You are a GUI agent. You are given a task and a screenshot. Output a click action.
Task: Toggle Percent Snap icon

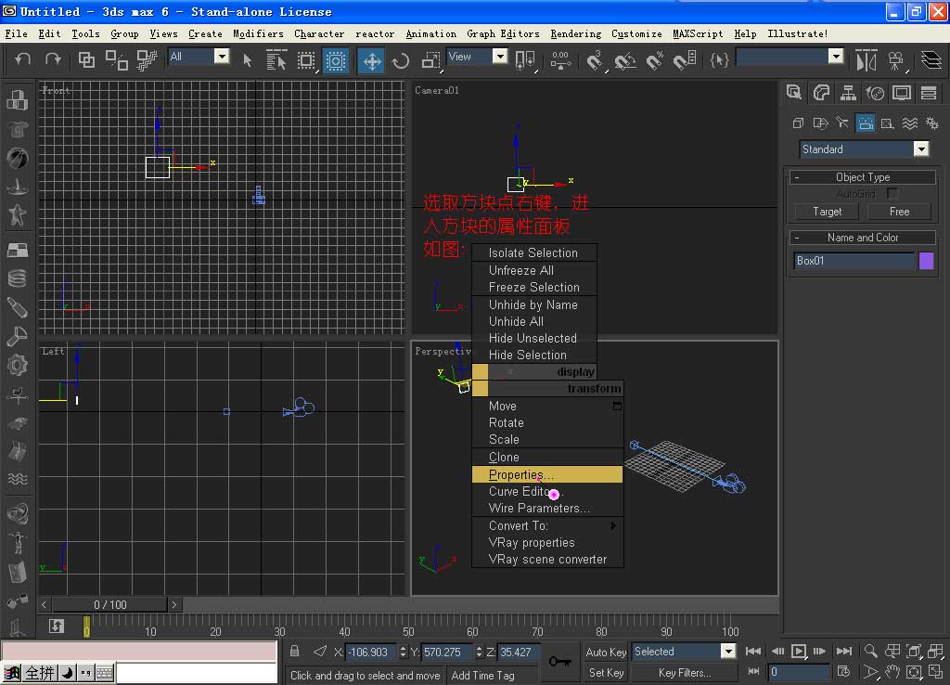(654, 60)
